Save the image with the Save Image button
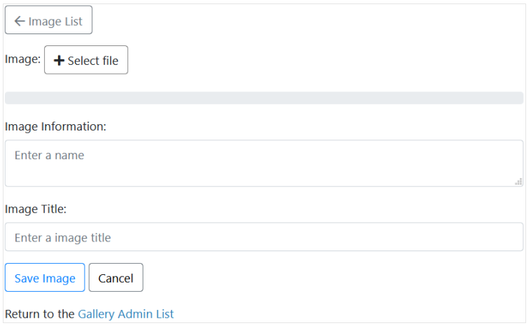Viewport: 531px width, 328px height. point(45,277)
